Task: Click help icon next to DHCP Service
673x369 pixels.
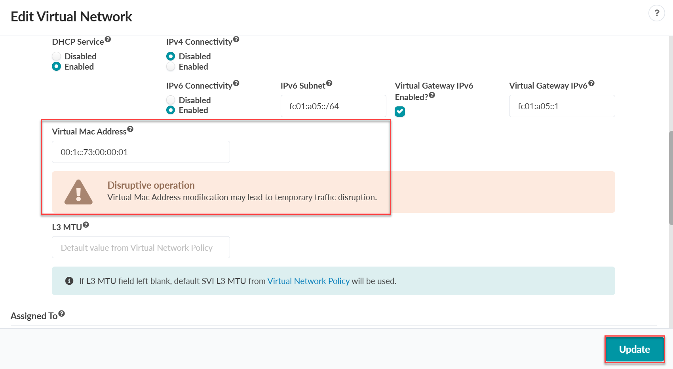Action: tap(108, 40)
